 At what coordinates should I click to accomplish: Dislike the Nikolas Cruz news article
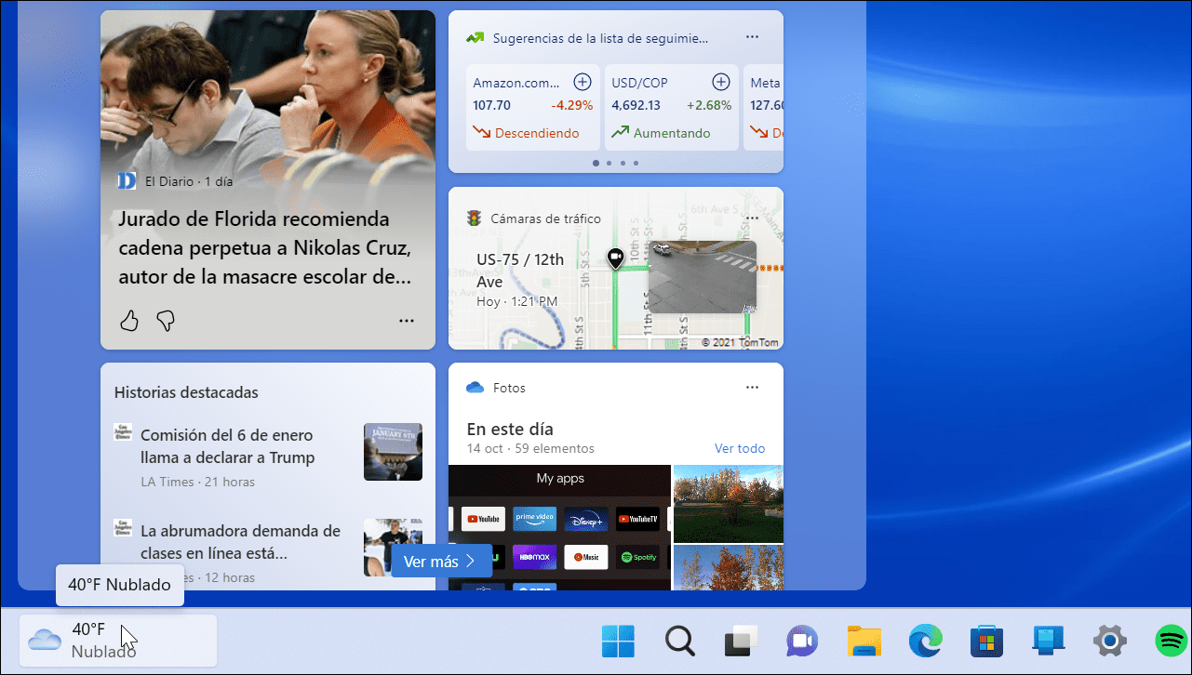click(x=165, y=320)
